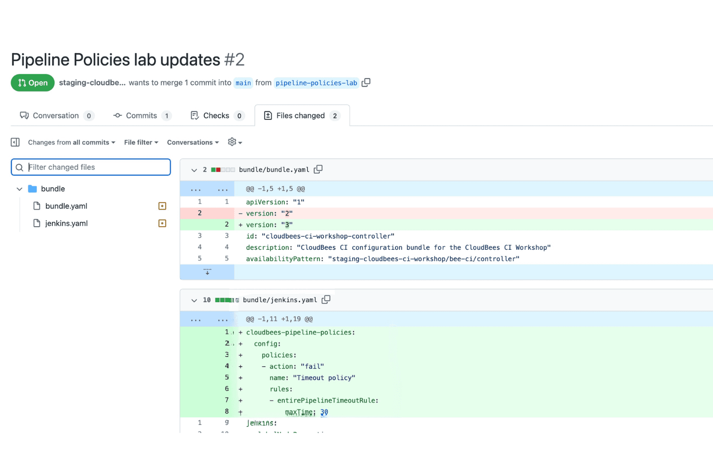Viewport: 713px width, 475px height.
Task: Focus the Filter changed files field
Action: tap(91, 167)
